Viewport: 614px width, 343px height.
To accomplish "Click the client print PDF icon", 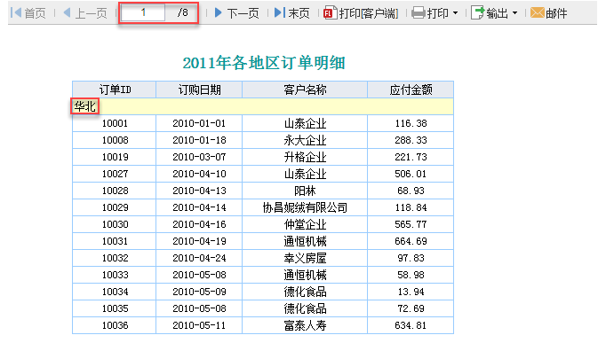I will 331,13.
